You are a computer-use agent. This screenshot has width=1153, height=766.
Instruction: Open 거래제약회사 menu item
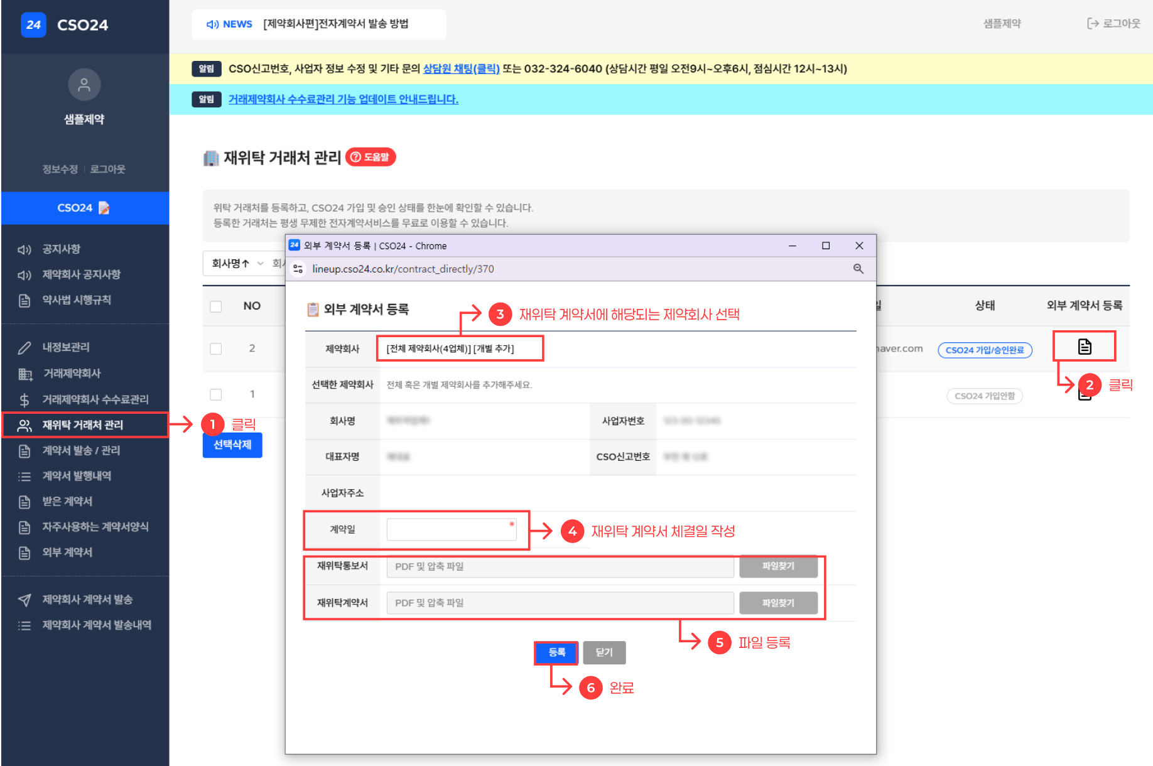point(72,374)
